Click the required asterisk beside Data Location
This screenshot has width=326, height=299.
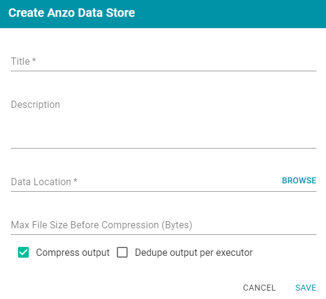76,180
